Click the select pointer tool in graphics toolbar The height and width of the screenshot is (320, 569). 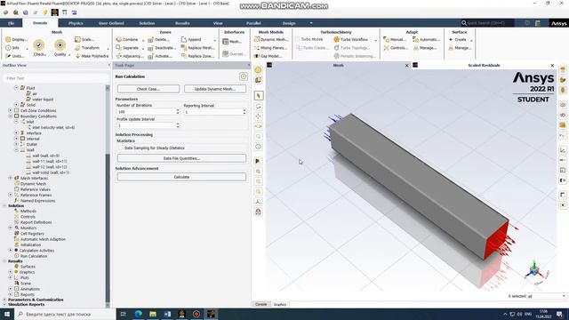(259, 96)
